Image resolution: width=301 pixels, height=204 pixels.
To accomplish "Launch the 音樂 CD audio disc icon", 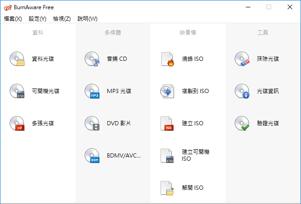I will tap(92, 59).
